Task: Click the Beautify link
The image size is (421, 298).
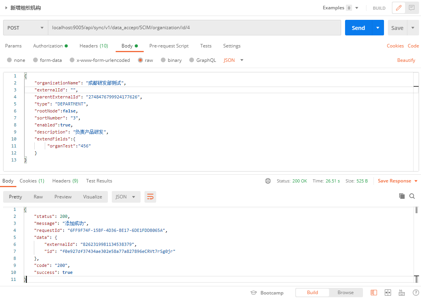Action: 406,60
